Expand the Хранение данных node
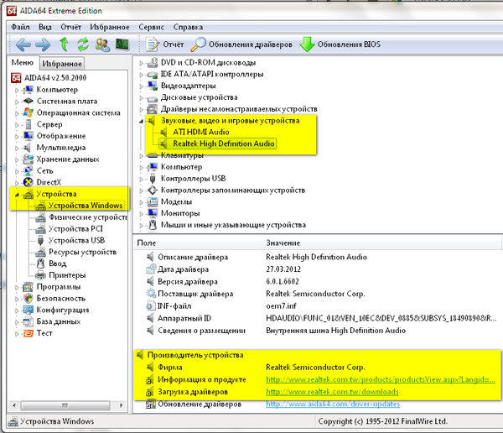Screen dimensions: 503x433 pos(17,159)
